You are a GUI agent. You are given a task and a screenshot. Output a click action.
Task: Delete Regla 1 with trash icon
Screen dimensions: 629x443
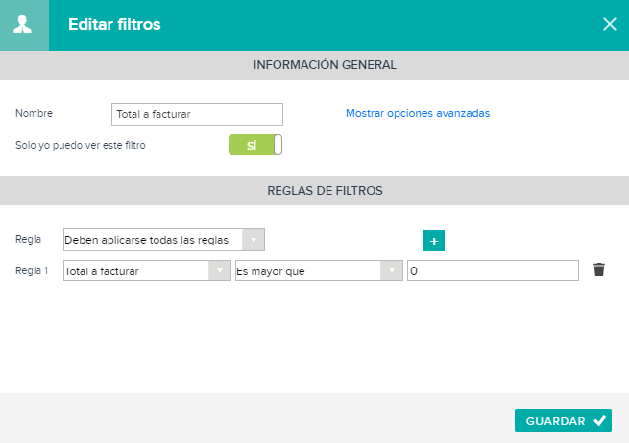click(x=599, y=269)
